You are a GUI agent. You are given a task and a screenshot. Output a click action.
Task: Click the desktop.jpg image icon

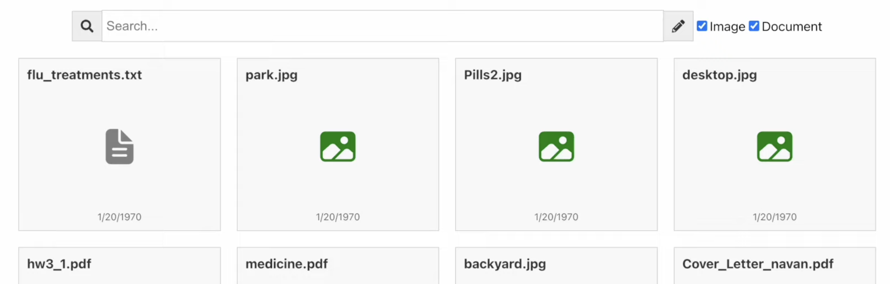(x=775, y=147)
